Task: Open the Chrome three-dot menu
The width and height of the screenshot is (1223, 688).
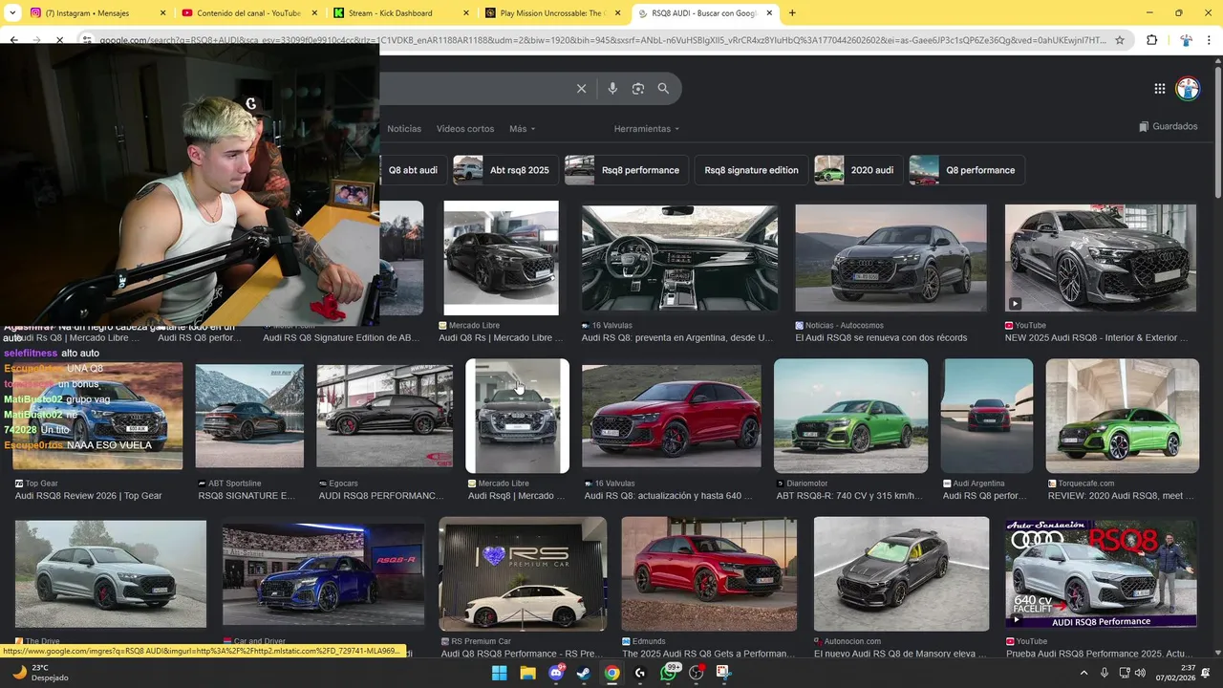Action: tap(1209, 40)
